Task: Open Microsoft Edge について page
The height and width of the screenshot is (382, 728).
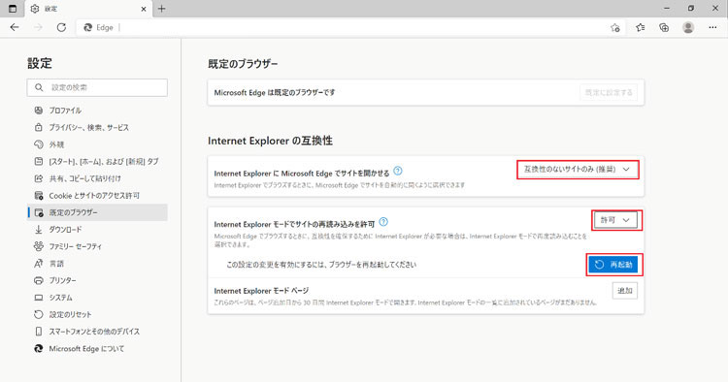Action: click(97, 348)
